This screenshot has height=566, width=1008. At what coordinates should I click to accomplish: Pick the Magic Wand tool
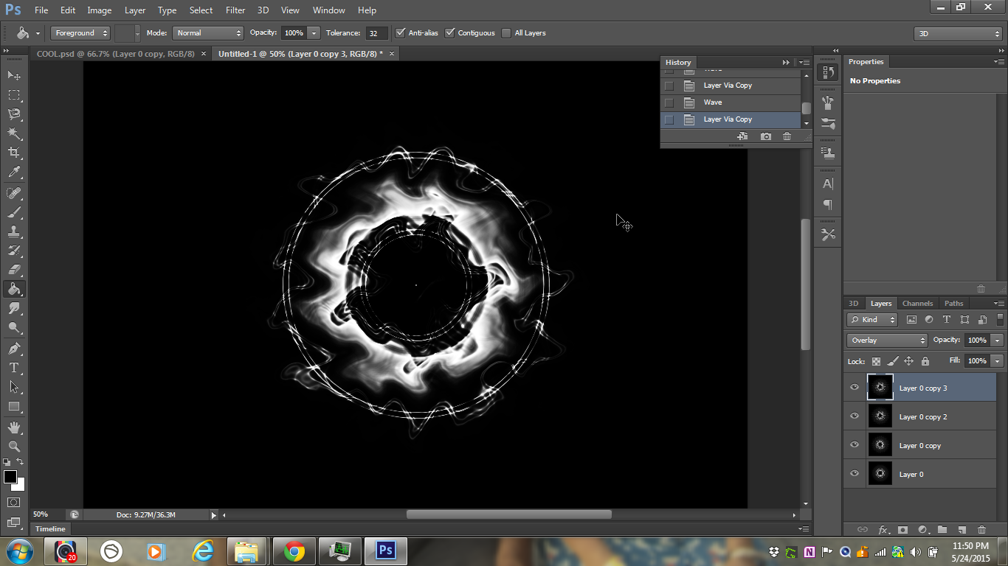pyautogui.click(x=14, y=133)
